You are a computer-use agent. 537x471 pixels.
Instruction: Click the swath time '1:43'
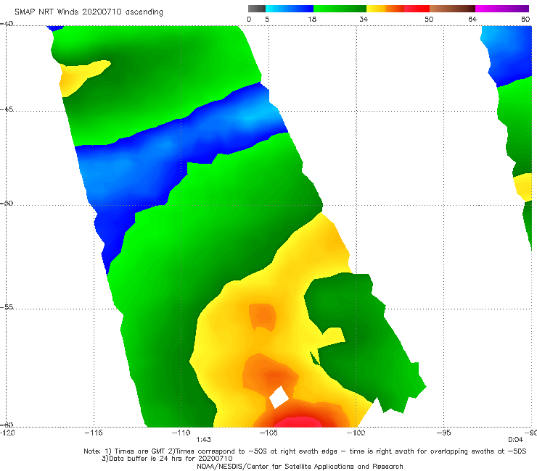pos(203,440)
